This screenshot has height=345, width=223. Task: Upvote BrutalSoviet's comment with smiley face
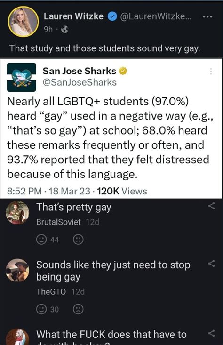41,239
